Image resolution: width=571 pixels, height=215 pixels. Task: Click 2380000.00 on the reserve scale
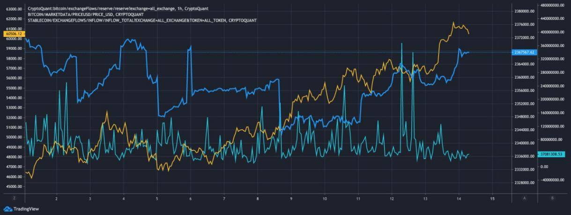524,11
